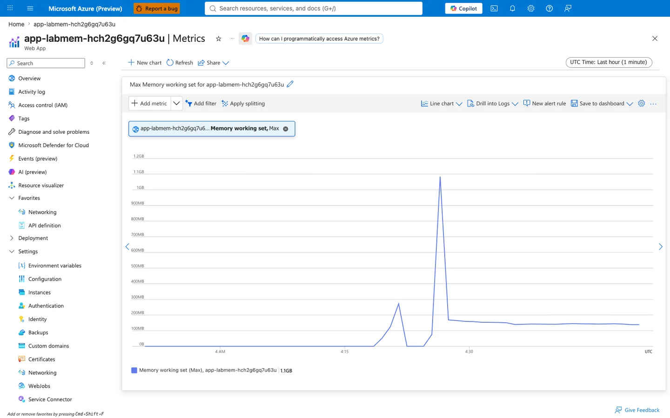This screenshot has height=418, width=670.
Task: Click the suggested Azure metrics question
Action: tap(319, 39)
